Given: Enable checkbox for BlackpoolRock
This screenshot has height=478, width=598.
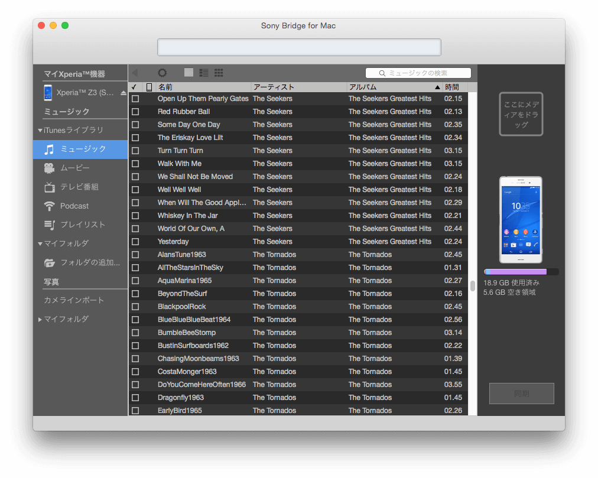Looking at the screenshot, I should tap(135, 307).
